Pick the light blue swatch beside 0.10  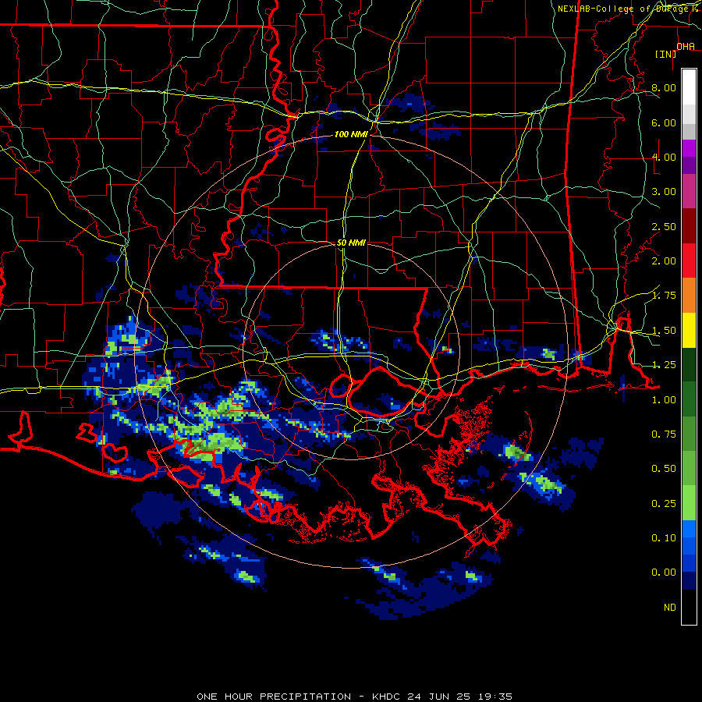pos(689,529)
